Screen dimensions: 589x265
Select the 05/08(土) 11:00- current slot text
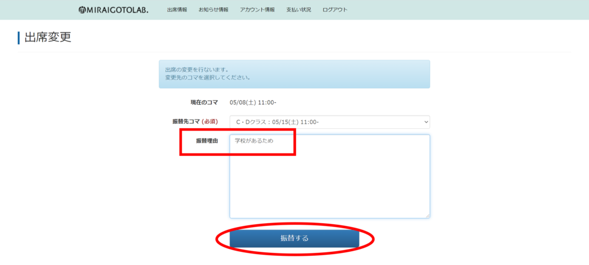coord(253,102)
